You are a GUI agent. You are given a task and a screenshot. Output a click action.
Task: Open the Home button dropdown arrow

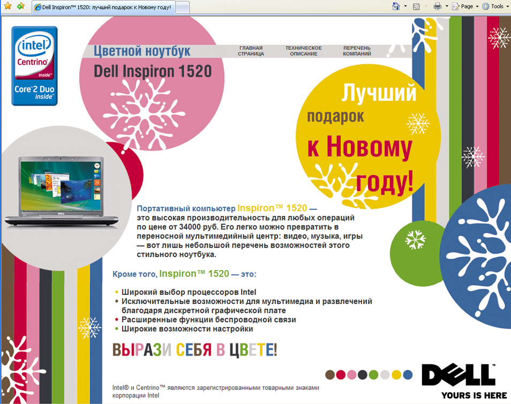click(x=404, y=6)
